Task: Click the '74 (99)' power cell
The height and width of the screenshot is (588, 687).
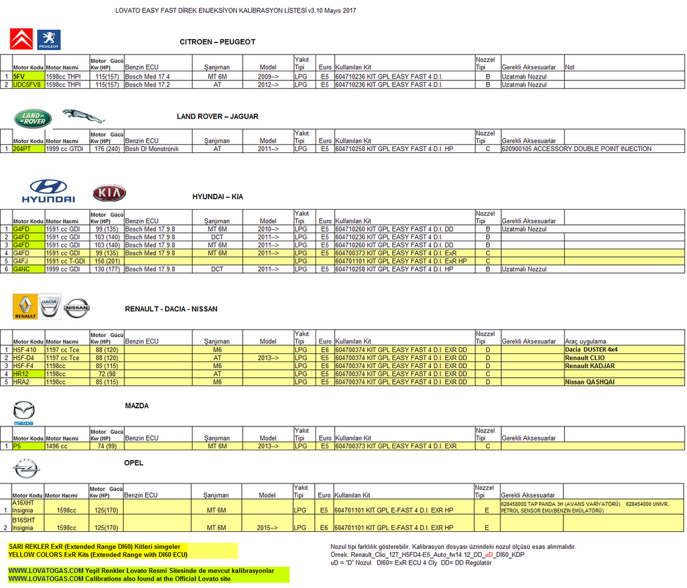Action: 107,447
